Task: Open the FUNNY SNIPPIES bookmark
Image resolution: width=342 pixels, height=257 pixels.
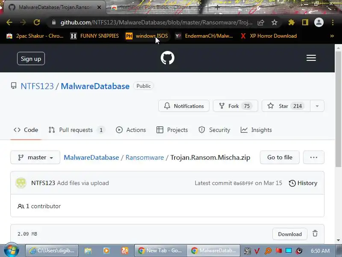Action: (94, 36)
